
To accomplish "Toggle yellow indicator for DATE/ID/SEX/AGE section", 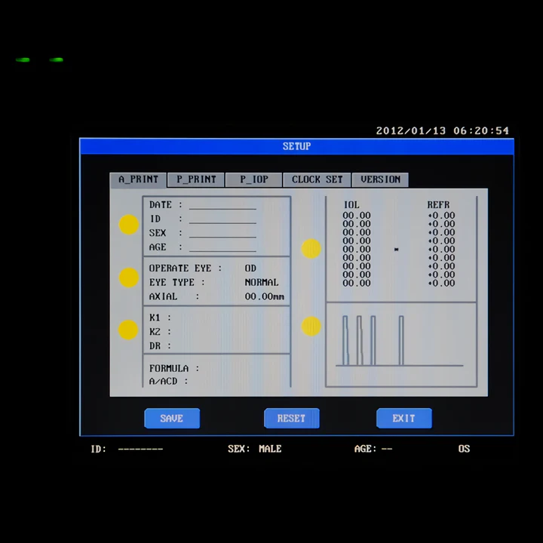I will 129,225.
